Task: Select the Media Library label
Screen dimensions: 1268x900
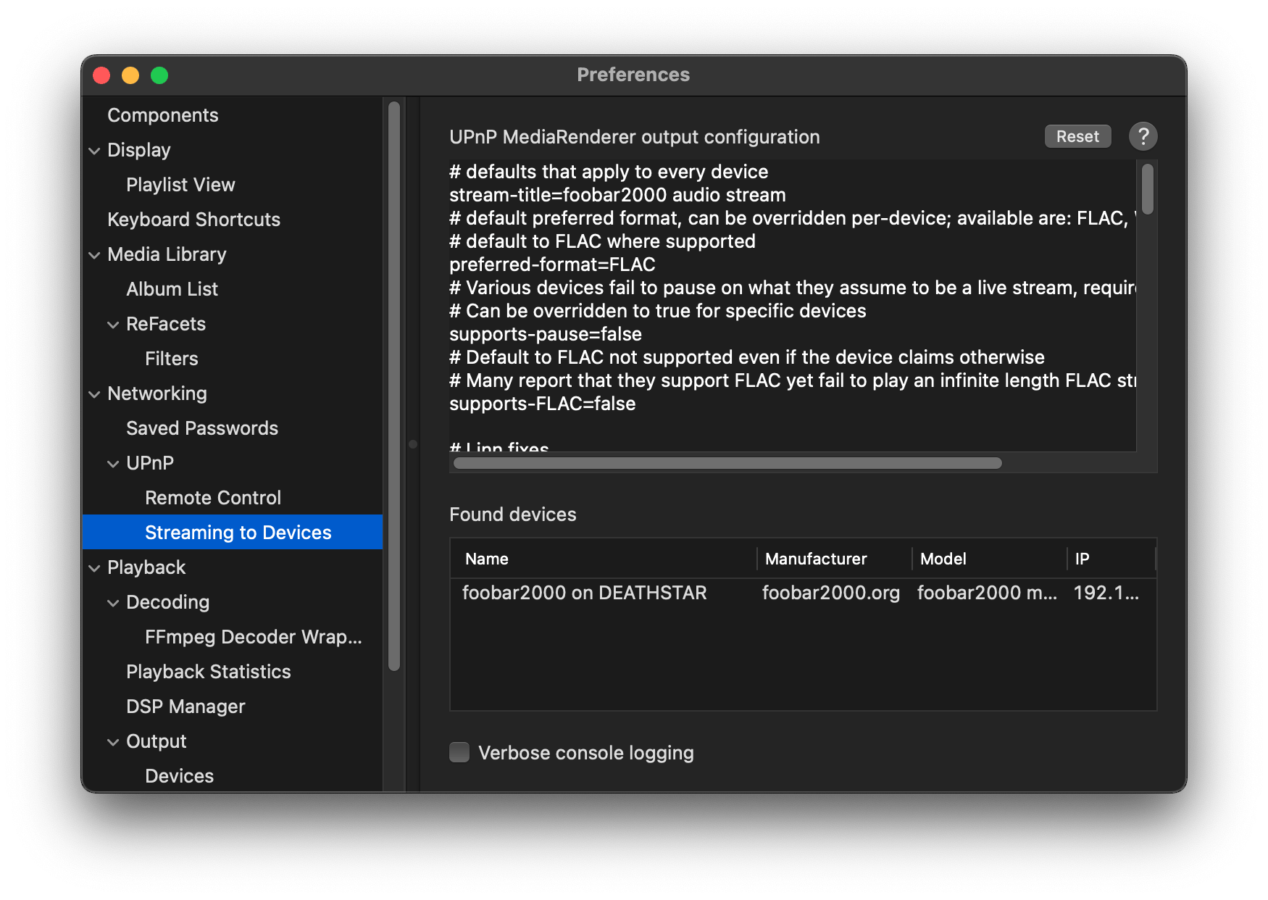Action: coord(167,254)
